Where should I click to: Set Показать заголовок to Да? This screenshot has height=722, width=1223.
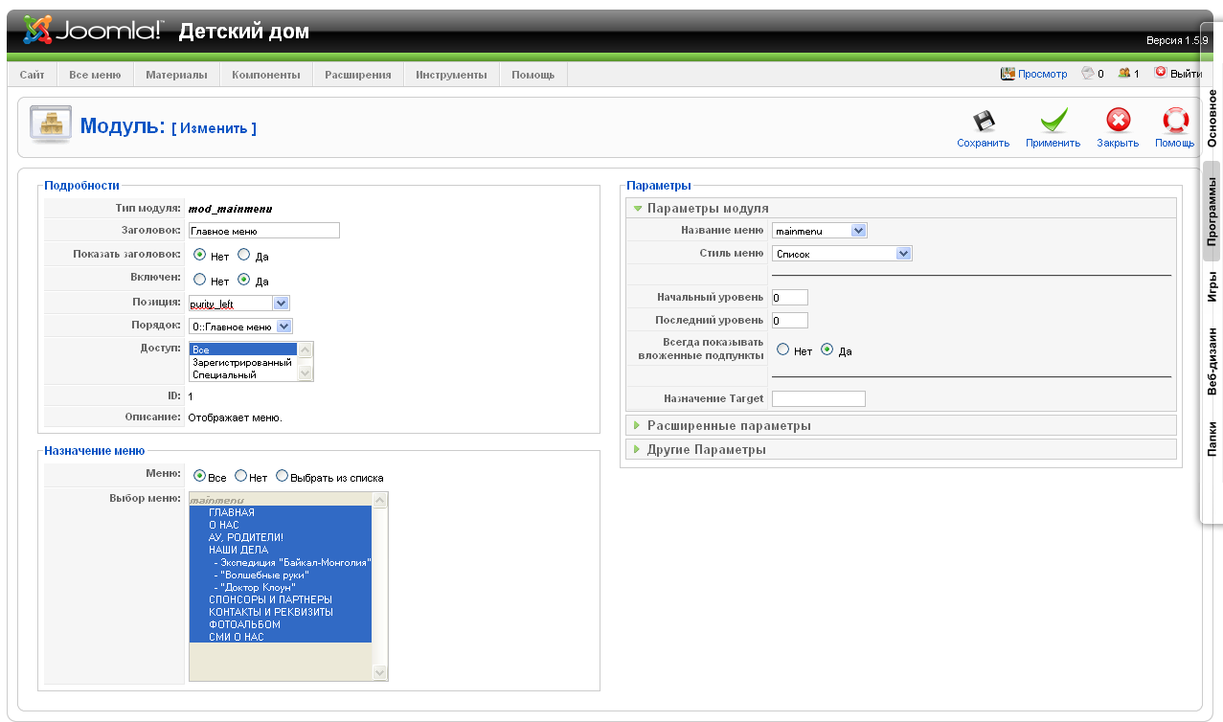[x=243, y=255]
